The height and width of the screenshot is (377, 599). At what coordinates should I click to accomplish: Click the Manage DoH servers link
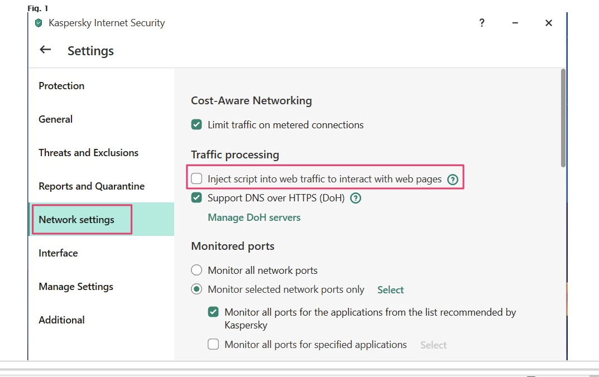254,217
